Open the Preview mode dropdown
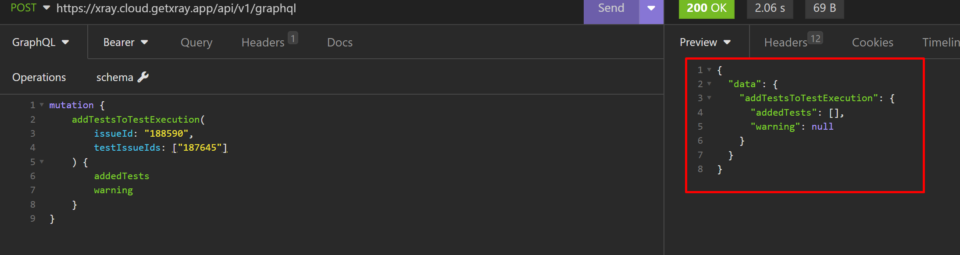The image size is (960, 255). 705,42
